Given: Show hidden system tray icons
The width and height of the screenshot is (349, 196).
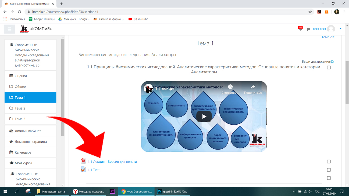Looking at the screenshot, I should pyautogui.click(x=294, y=191).
